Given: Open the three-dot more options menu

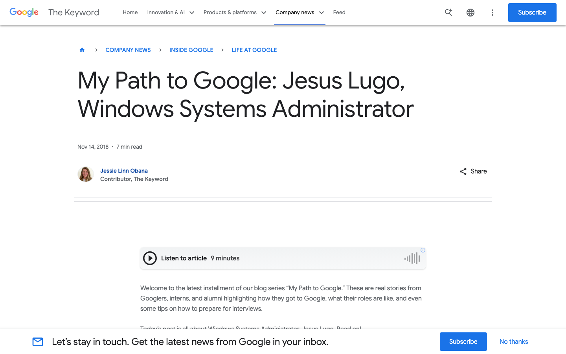Looking at the screenshot, I should (x=492, y=13).
